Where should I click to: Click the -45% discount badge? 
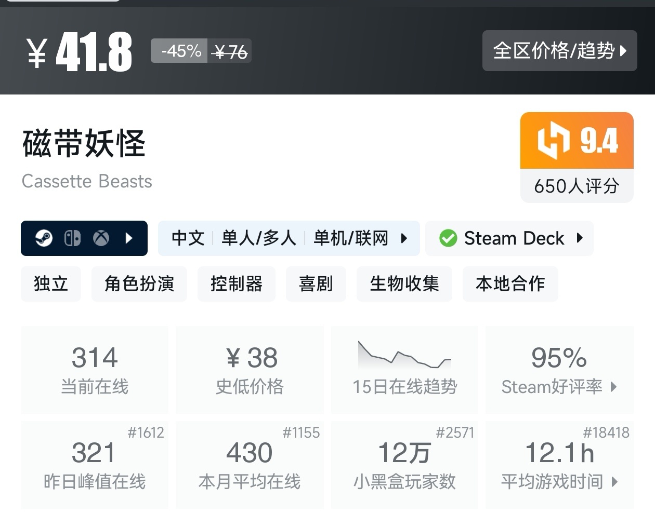coord(180,51)
